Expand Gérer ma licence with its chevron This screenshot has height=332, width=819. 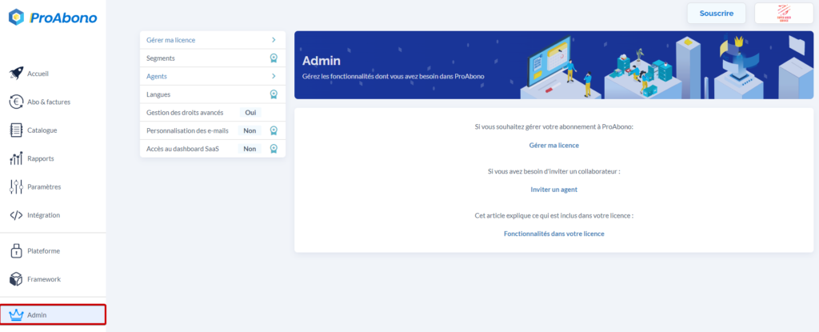(274, 40)
